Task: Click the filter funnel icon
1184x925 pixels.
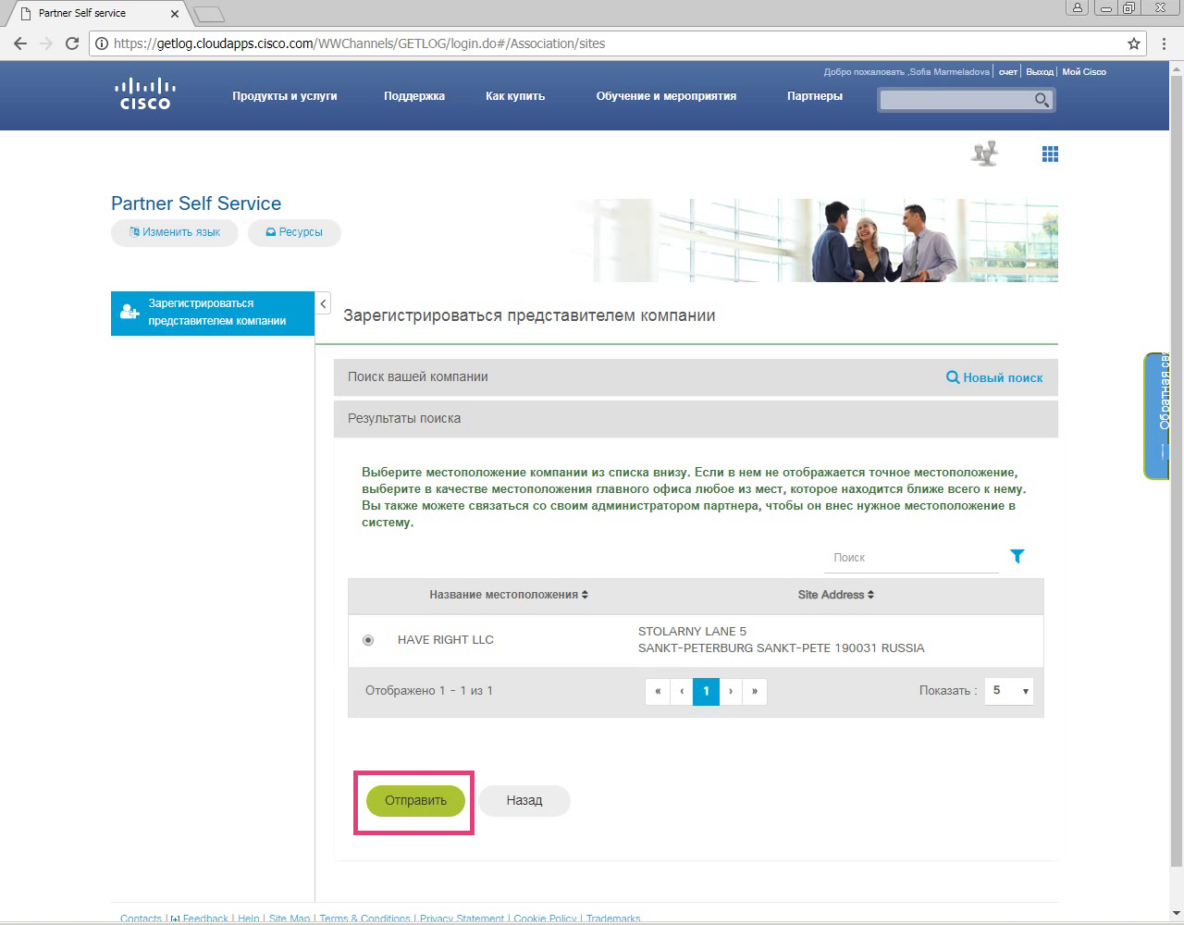Action: point(1017,556)
